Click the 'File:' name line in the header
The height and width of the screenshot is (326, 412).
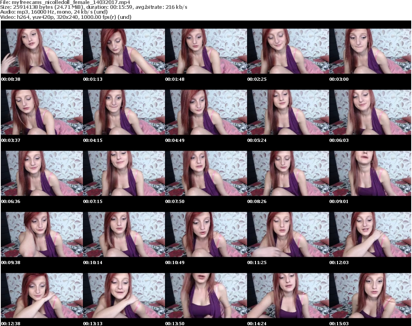pyautogui.click(x=65, y=2)
